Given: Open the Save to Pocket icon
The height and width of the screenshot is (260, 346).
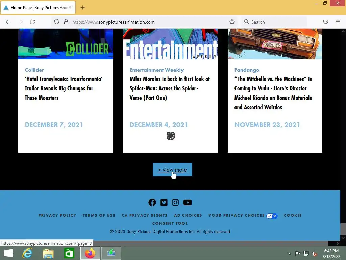Looking at the screenshot, I should pyautogui.click(x=325, y=22).
